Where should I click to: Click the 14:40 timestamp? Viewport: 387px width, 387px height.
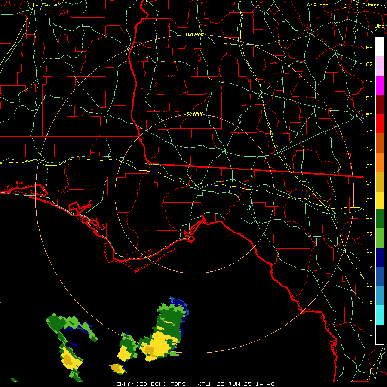click(265, 384)
